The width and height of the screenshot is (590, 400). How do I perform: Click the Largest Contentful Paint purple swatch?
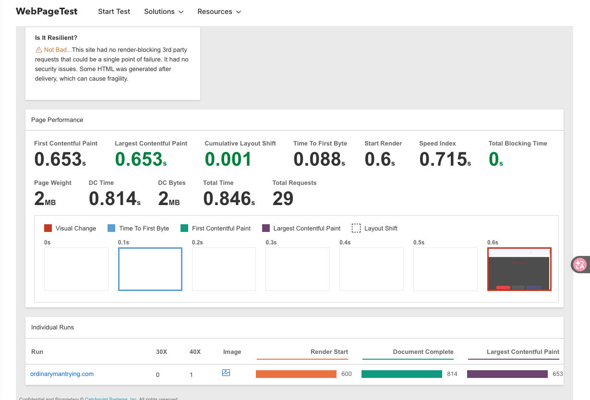(266, 228)
